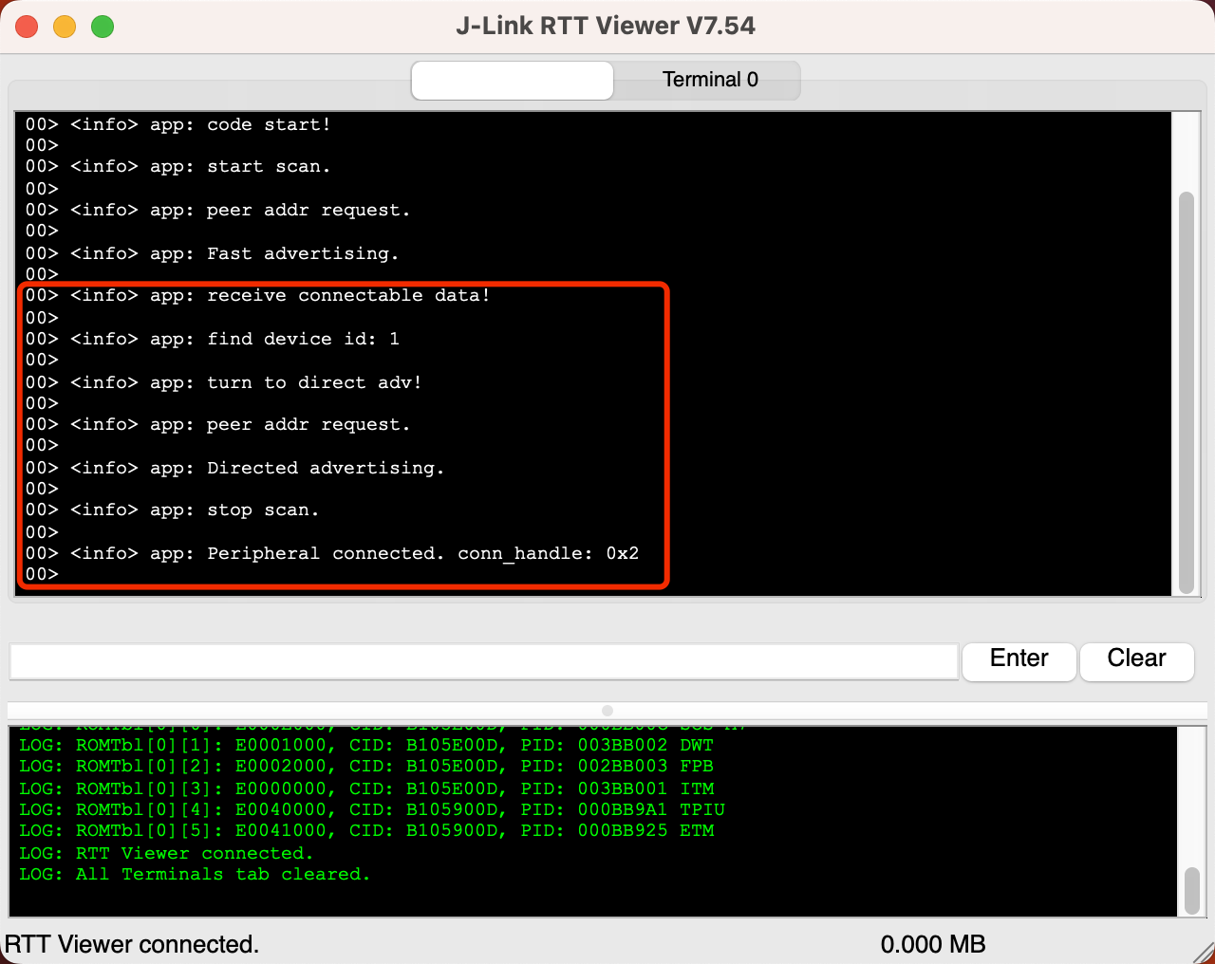Grab the splitter handle above the log panel
The width and height of the screenshot is (1215, 964).
tap(607, 711)
